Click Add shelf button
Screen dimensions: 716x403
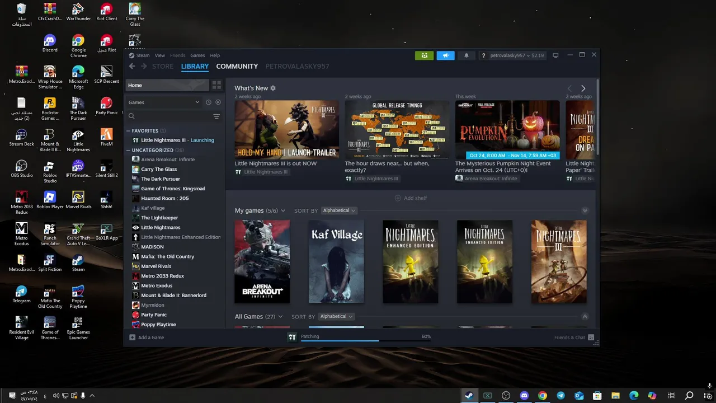[411, 198]
